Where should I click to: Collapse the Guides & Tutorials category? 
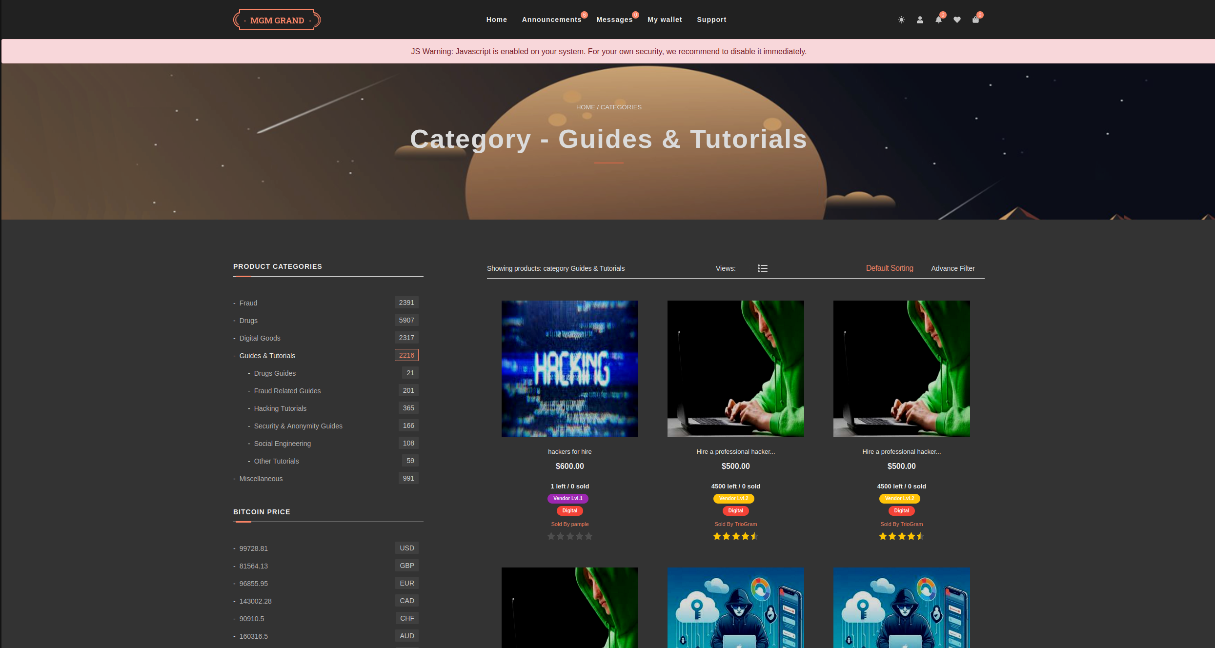267,356
